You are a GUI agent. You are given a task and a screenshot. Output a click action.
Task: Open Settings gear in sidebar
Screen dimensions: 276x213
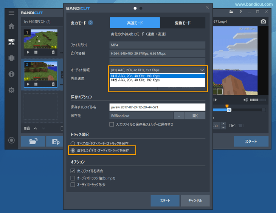(11, 90)
